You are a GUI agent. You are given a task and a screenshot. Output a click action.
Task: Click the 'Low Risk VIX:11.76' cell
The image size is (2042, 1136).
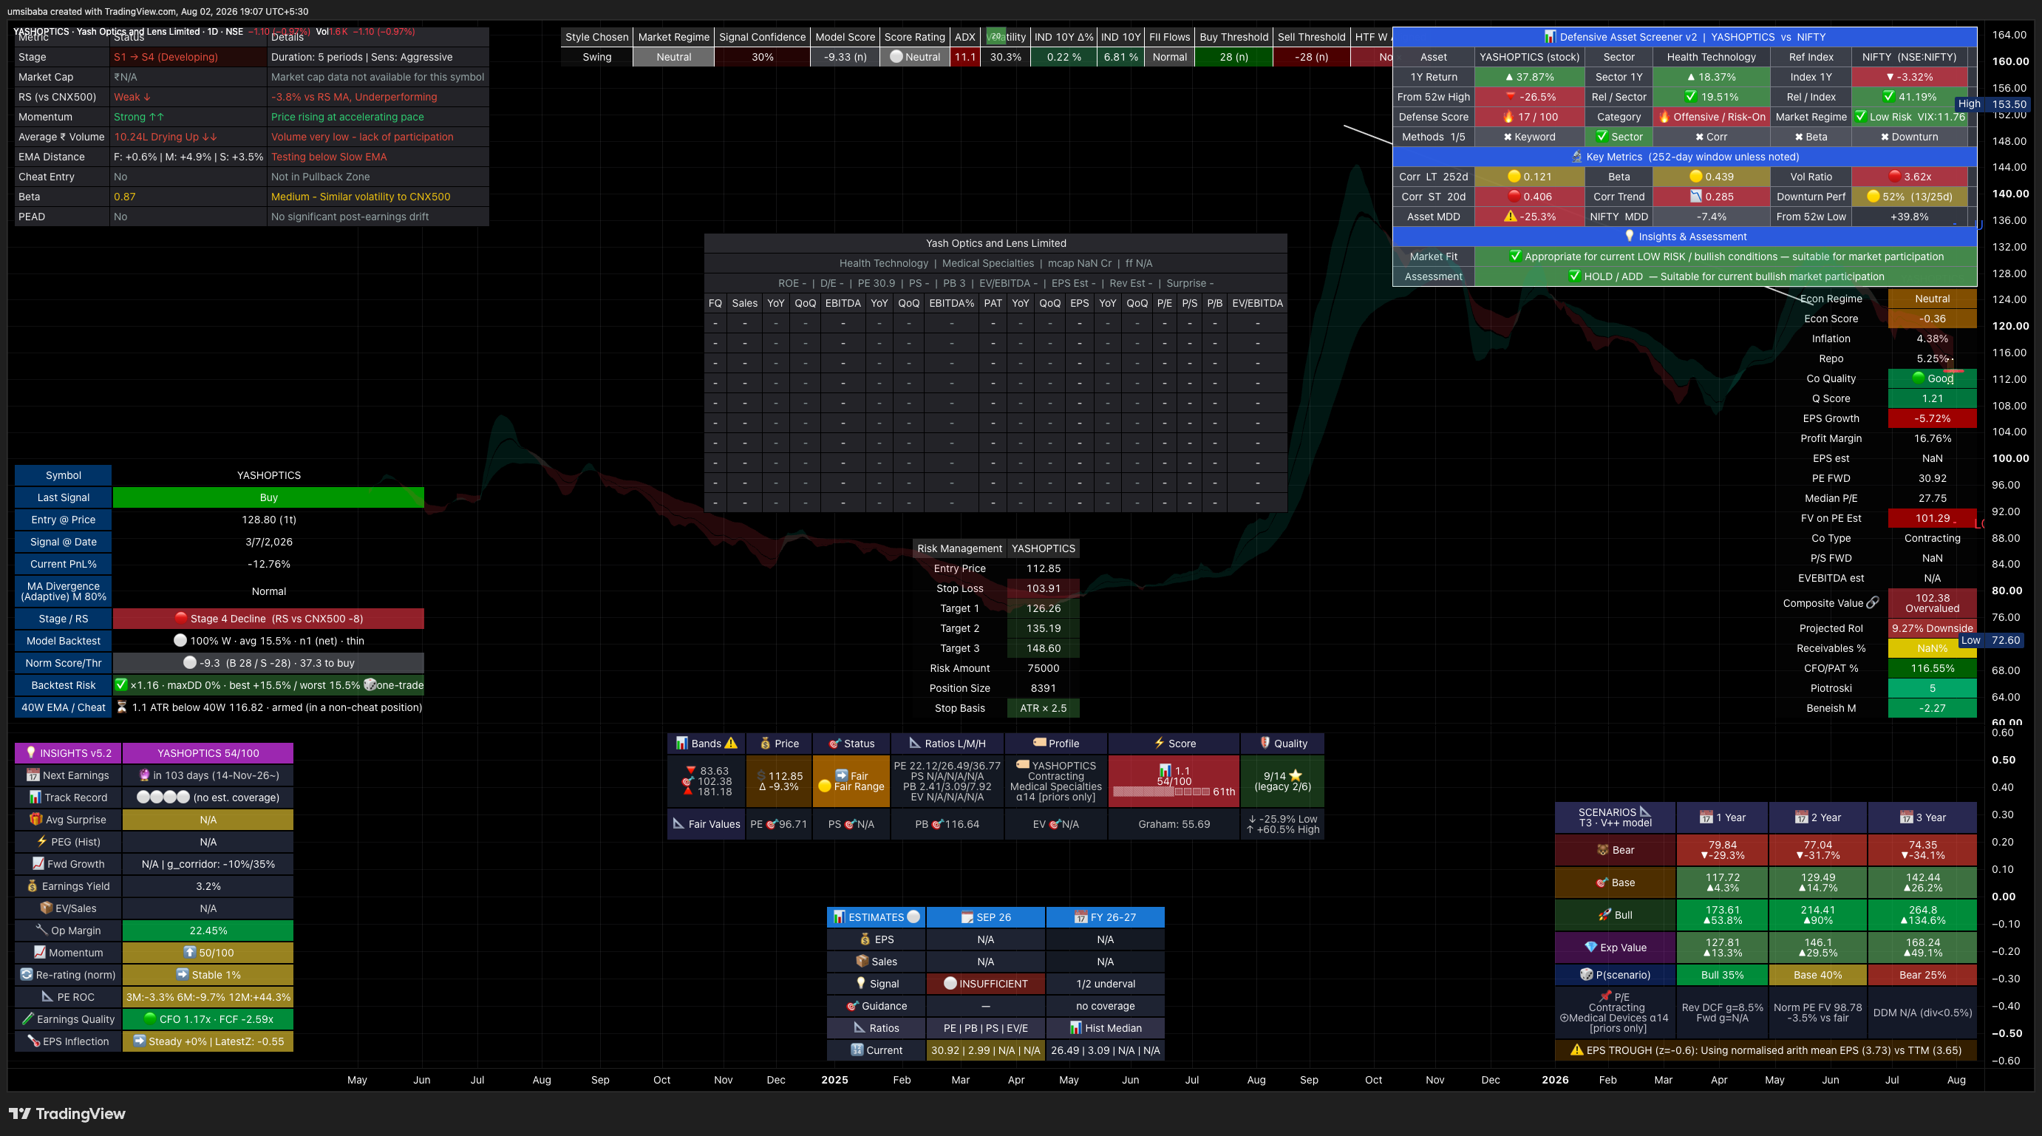tap(1910, 117)
